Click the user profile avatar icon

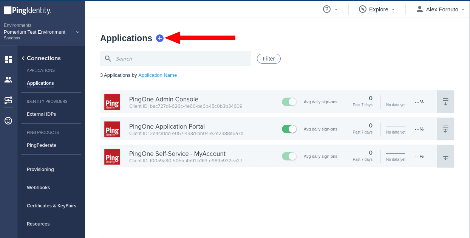pyautogui.click(x=420, y=9)
